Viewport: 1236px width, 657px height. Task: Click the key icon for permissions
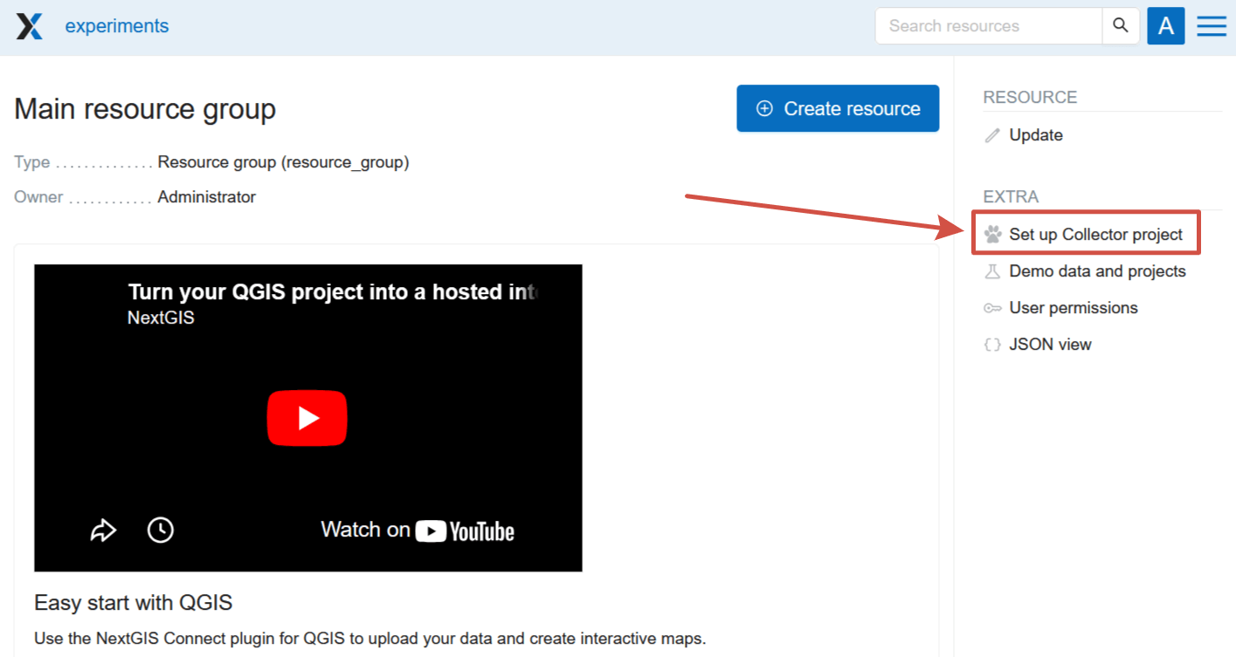click(992, 308)
